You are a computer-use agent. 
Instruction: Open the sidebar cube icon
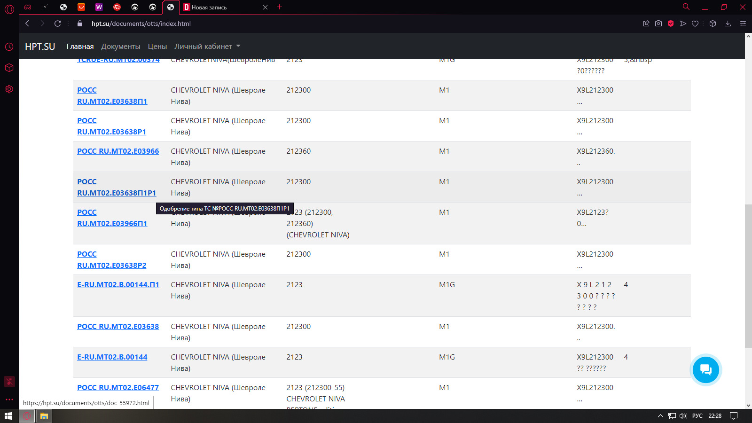click(x=9, y=68)
